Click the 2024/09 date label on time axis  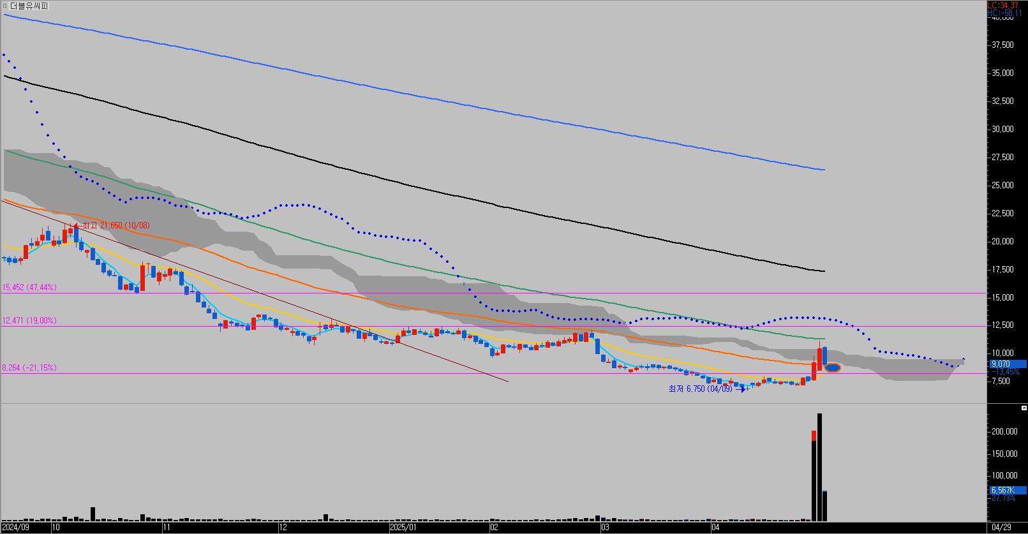point(16,528)
